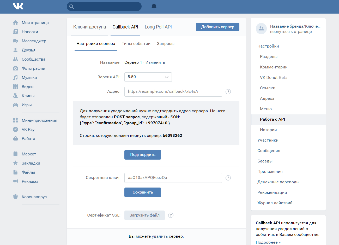Viewport: 339px width, 245px height.
Task: Click the Добавить сервер button
Action: tap(217, 27)
